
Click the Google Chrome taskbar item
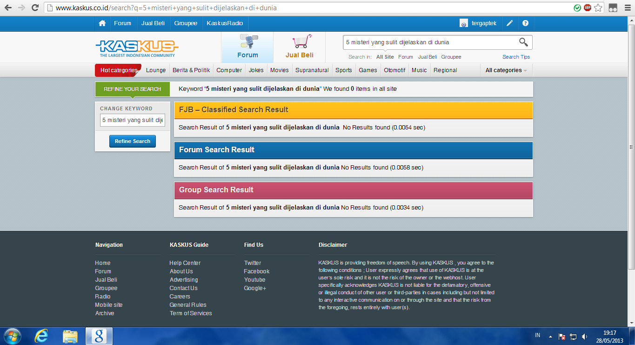coord(98,336)
